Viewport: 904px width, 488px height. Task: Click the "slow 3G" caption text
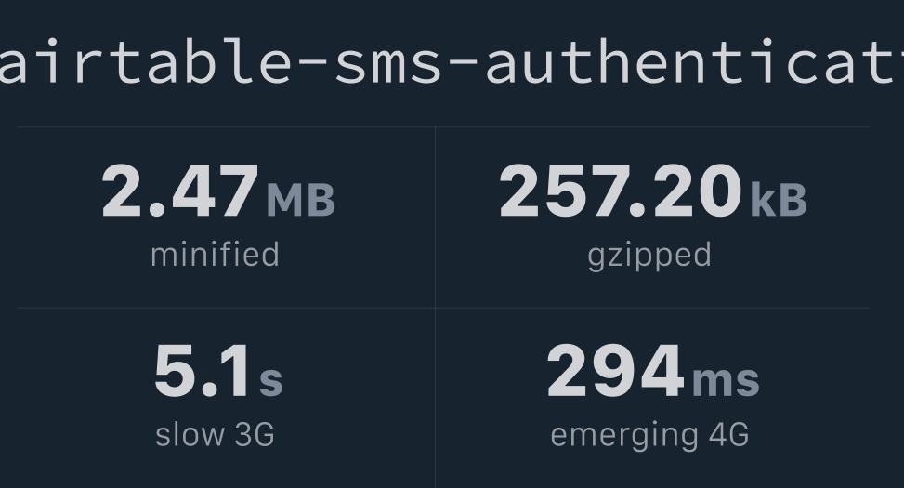215,434
